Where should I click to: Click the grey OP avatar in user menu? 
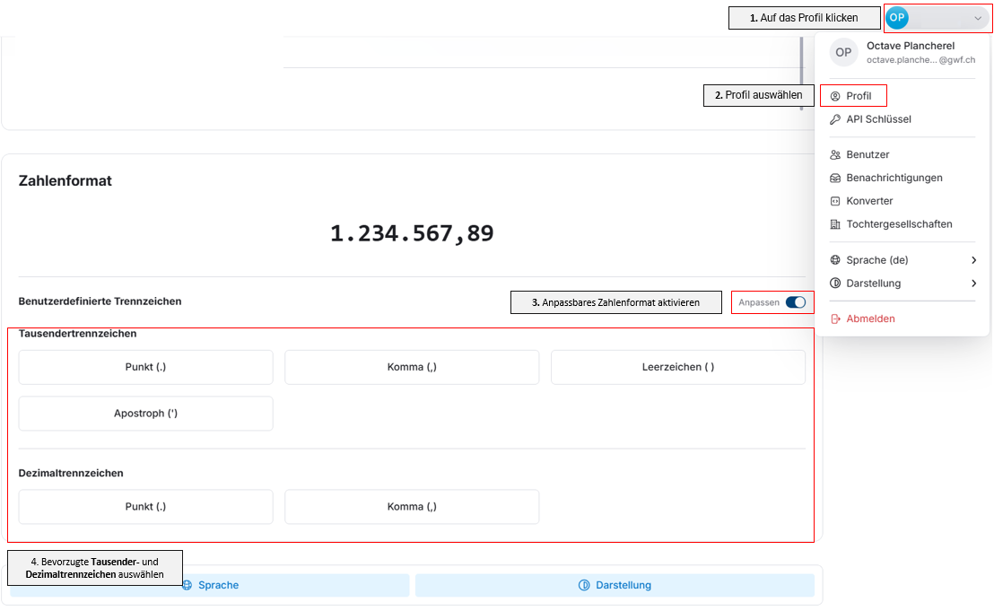(x=843, y=53)
